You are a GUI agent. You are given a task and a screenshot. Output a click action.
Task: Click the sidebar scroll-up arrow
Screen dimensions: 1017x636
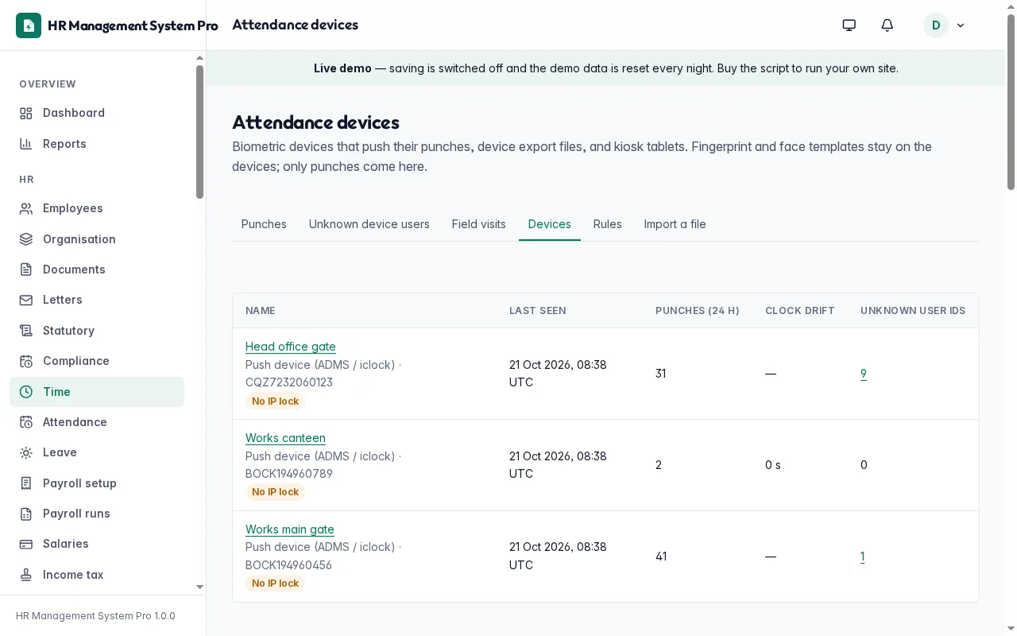(199, 58)
